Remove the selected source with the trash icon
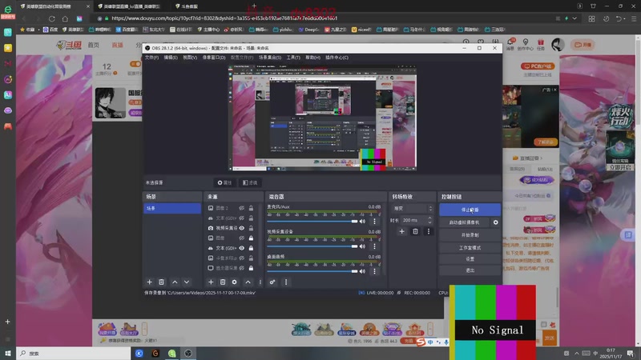Viewport: 641px width, 360px height. point(223,282)
